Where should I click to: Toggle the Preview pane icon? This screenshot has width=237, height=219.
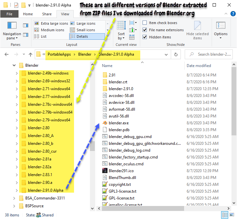[x=26, y=25]
